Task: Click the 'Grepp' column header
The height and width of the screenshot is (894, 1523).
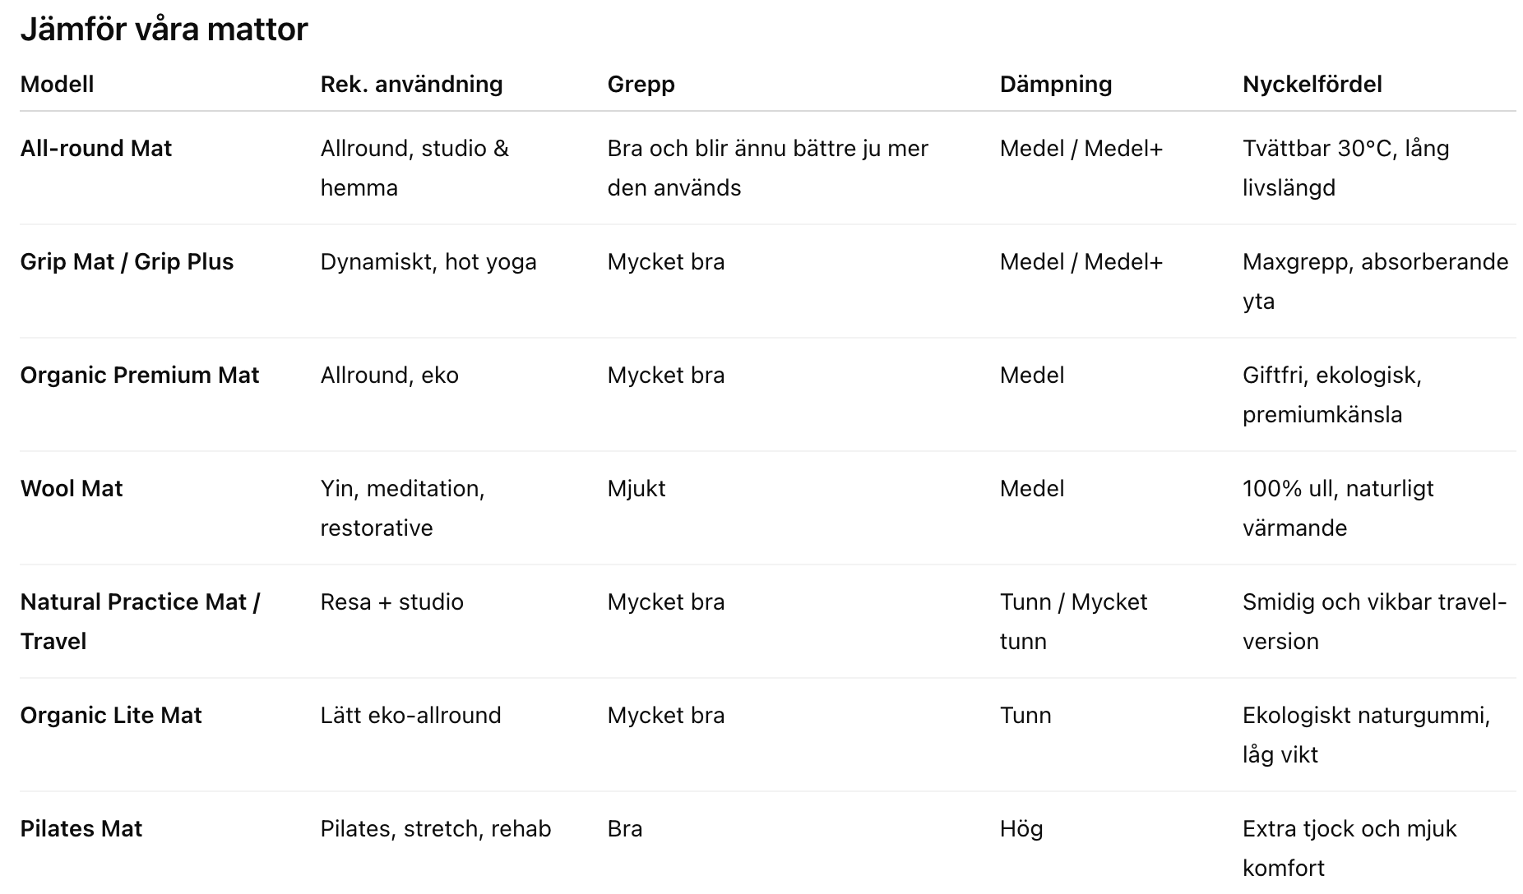Action: point(641,84)
